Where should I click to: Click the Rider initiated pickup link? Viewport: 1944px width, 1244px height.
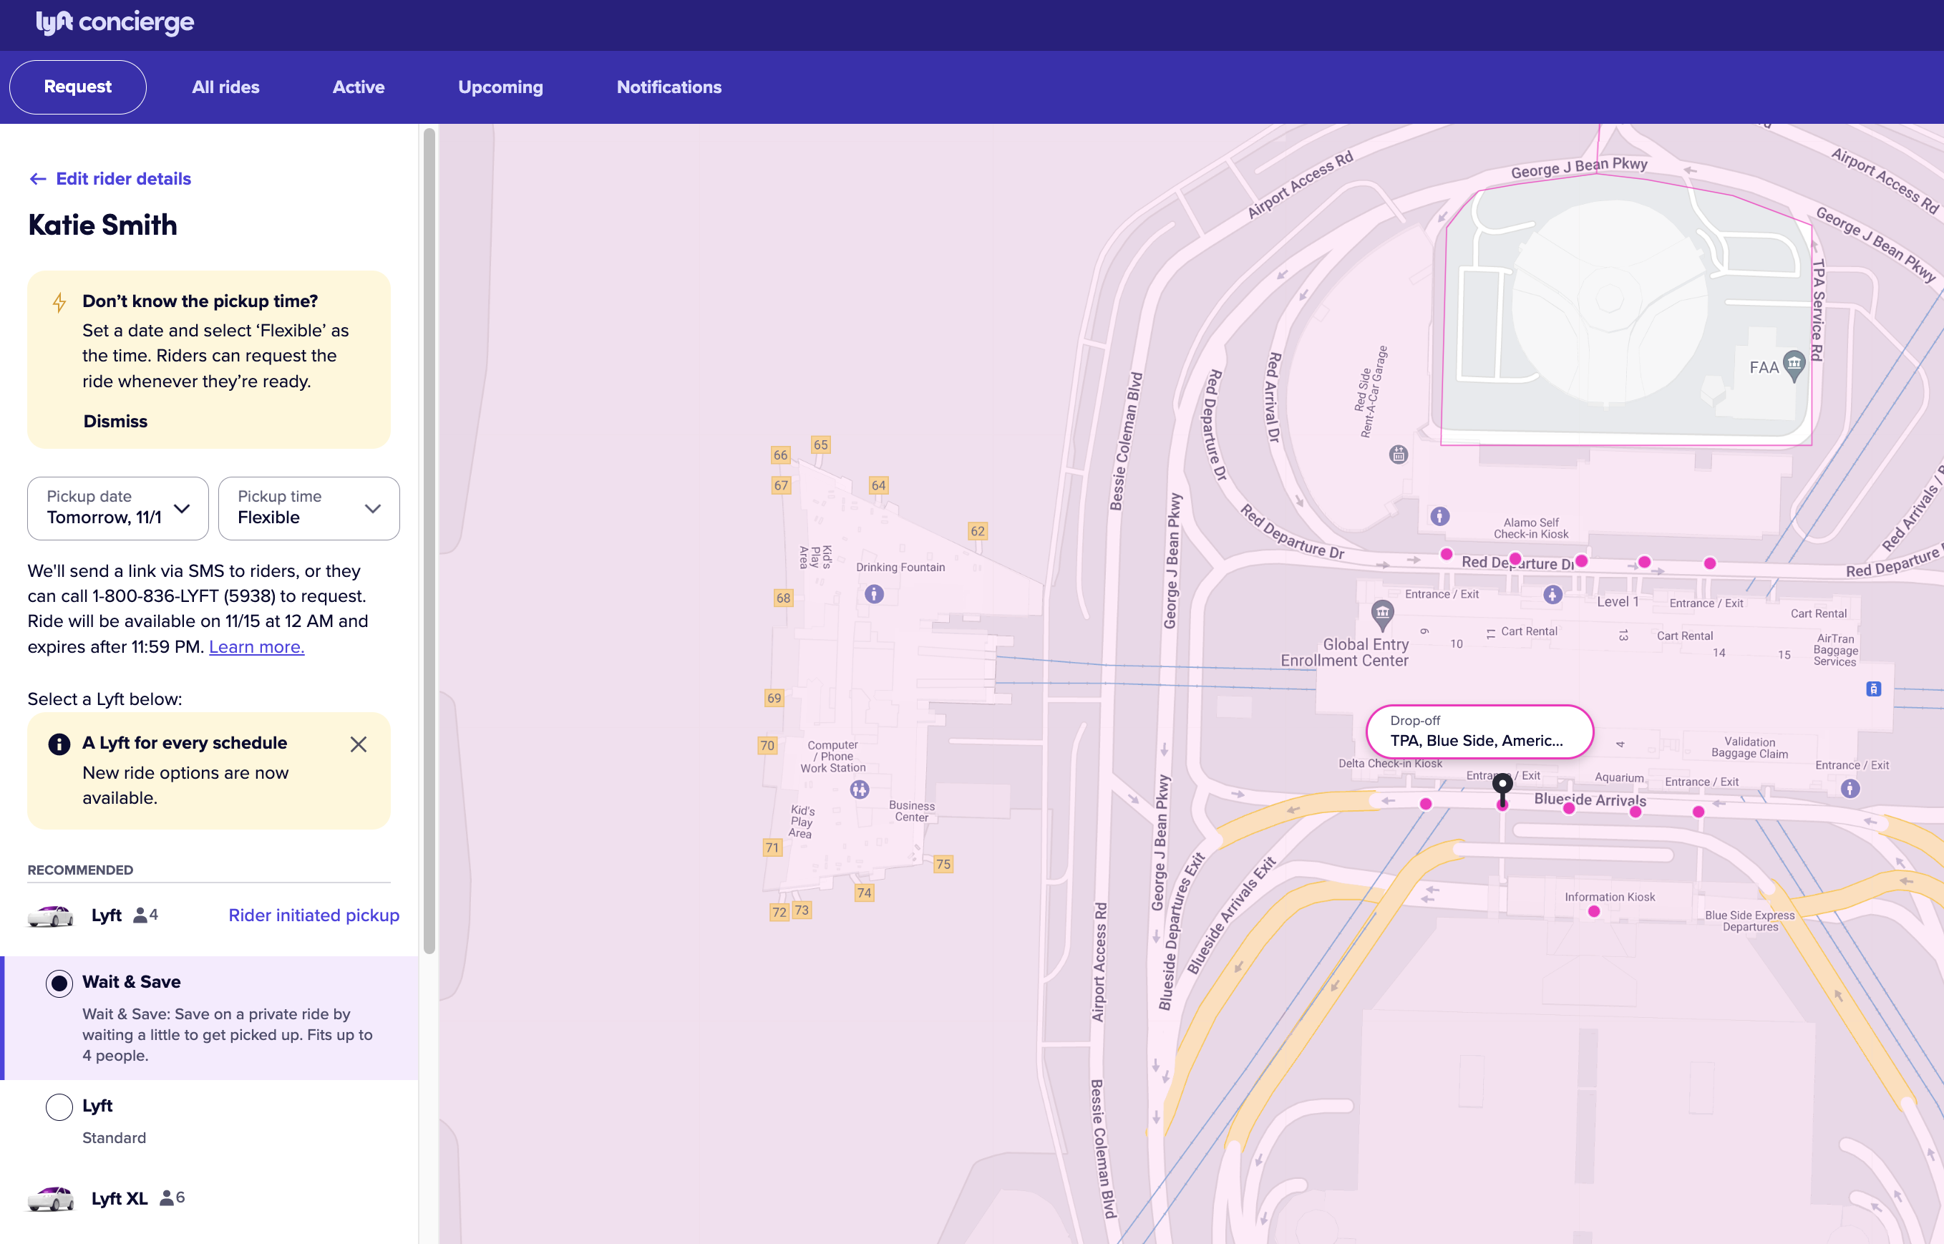click(x=314, y=915)
